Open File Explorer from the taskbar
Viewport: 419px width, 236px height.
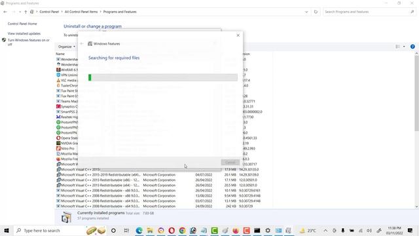pos(150,230)
